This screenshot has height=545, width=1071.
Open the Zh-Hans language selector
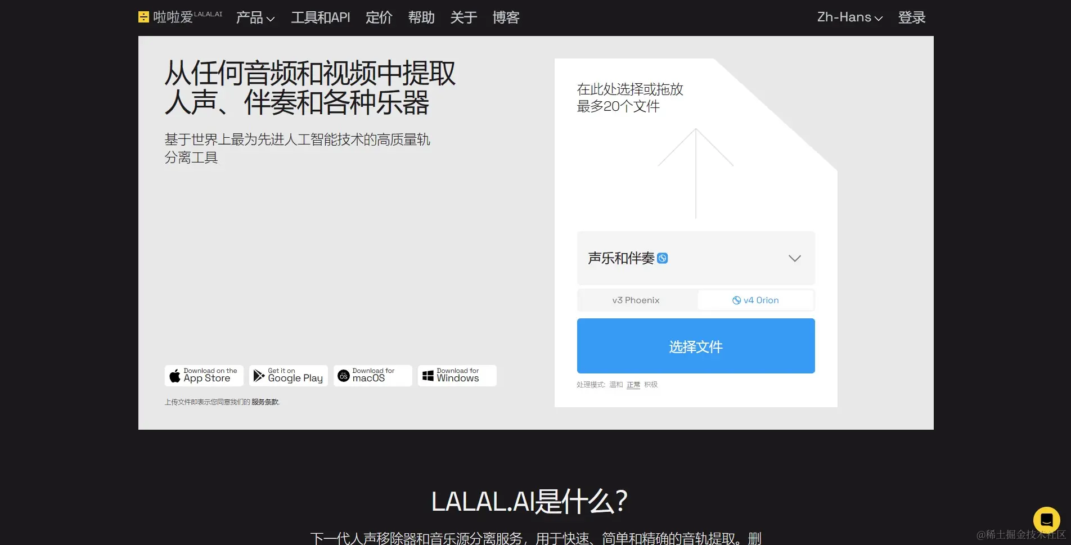tap(849, 17)
